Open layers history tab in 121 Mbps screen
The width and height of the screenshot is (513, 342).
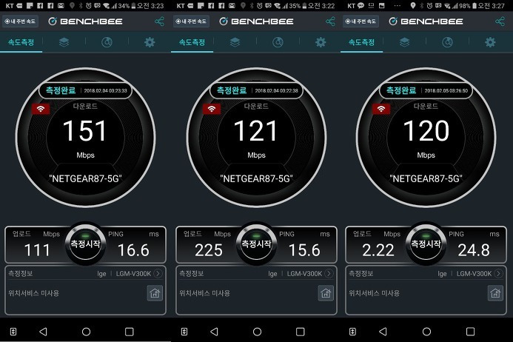click(235, 42)
